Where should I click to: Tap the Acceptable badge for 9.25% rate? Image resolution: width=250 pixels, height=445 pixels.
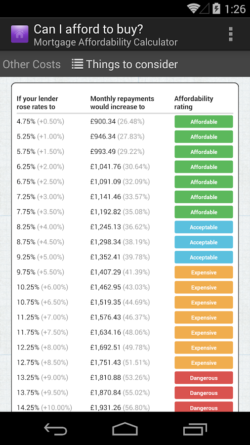[204, 257]
